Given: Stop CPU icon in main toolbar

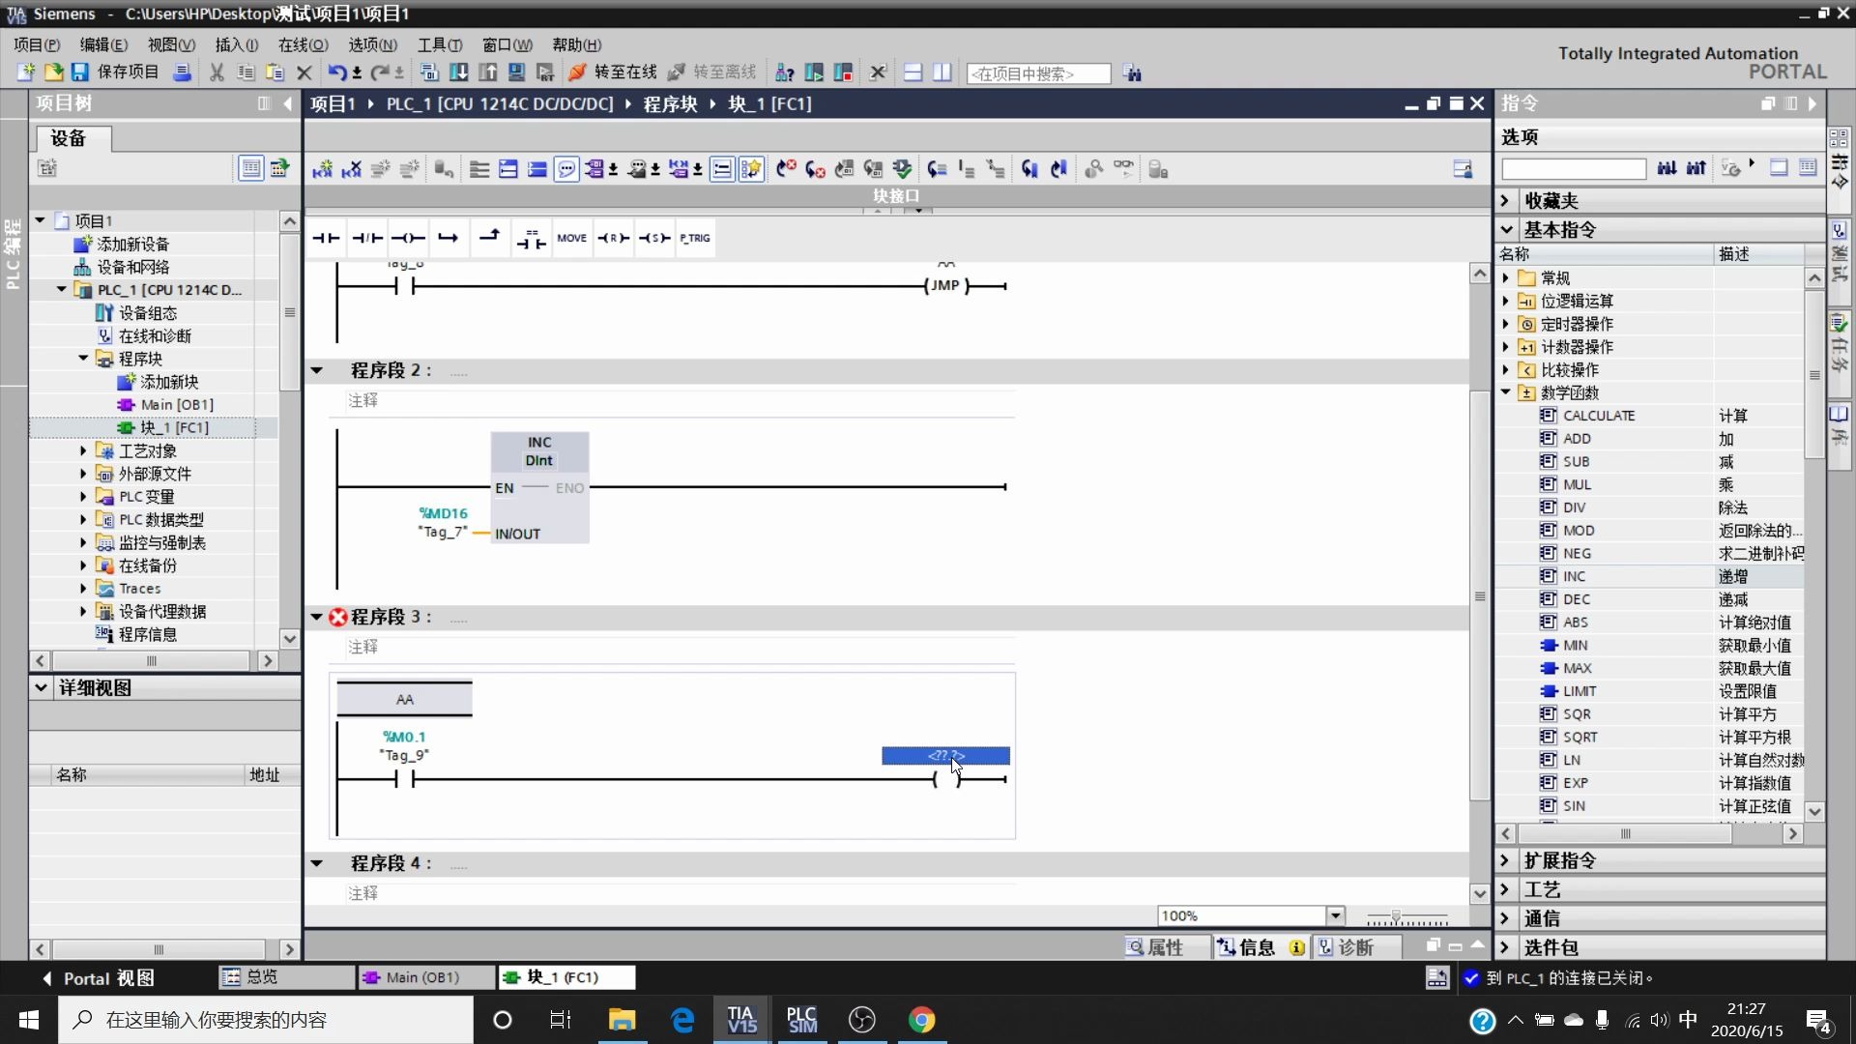Looking at the screenshot, I should 843,72.
